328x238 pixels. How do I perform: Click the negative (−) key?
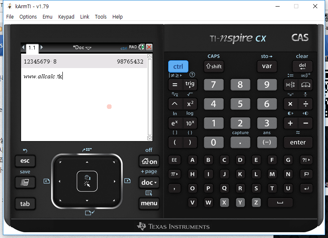[x=267, y=142]
